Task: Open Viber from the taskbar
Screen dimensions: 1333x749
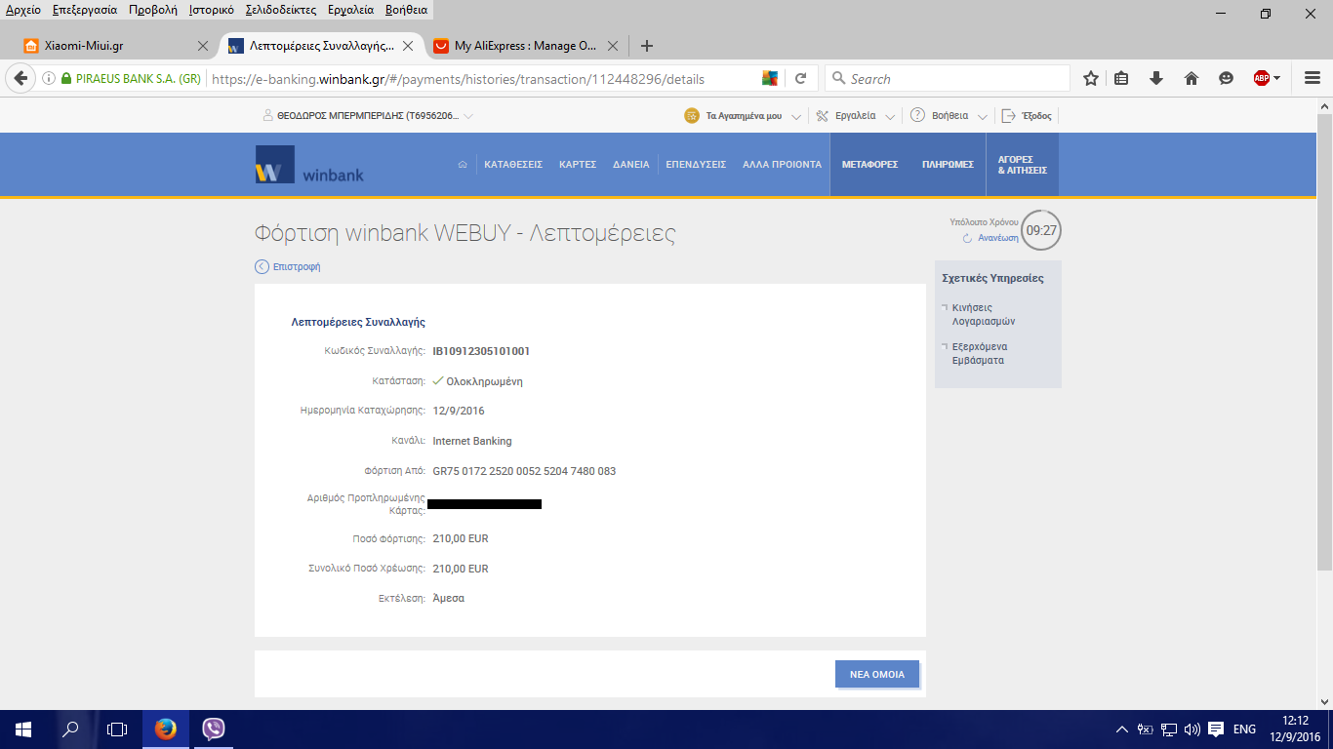Action: [213, 729]
